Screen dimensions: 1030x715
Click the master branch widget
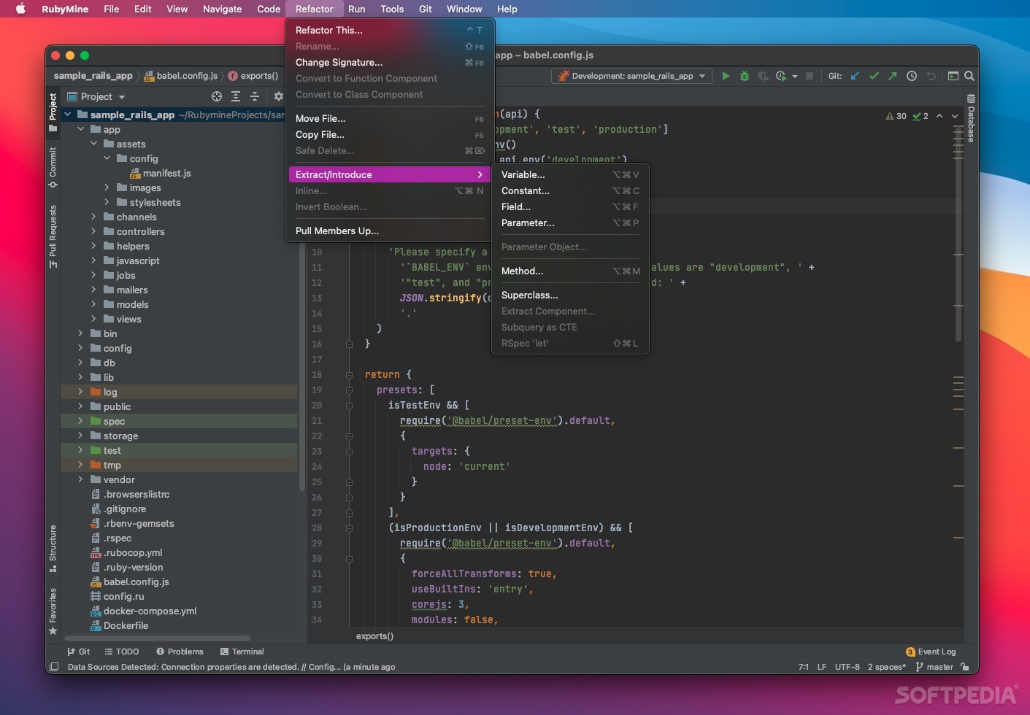[x=934, y=667]
